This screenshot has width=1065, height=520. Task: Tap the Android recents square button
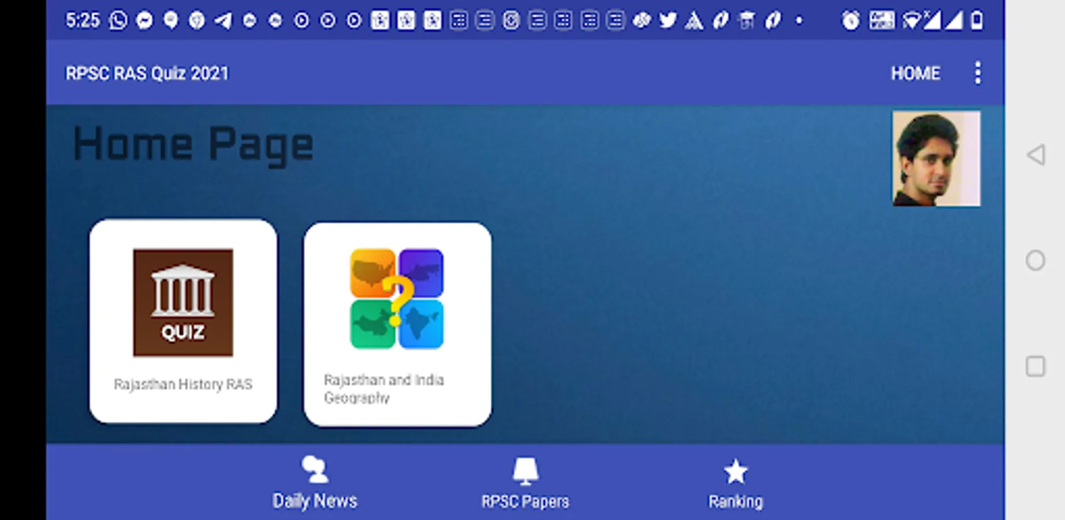click(1036, 366)
